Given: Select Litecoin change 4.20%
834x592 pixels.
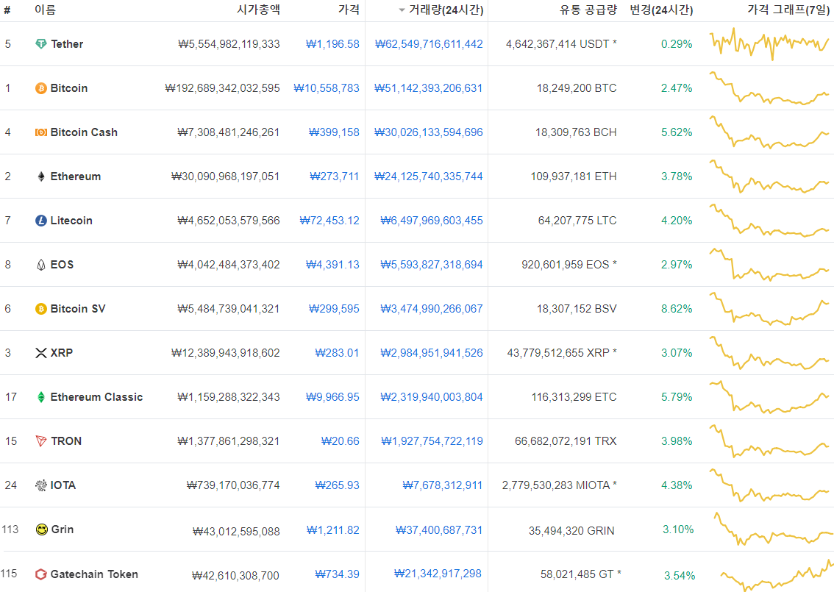Looking at the screenshot, I should click(677, 221).
